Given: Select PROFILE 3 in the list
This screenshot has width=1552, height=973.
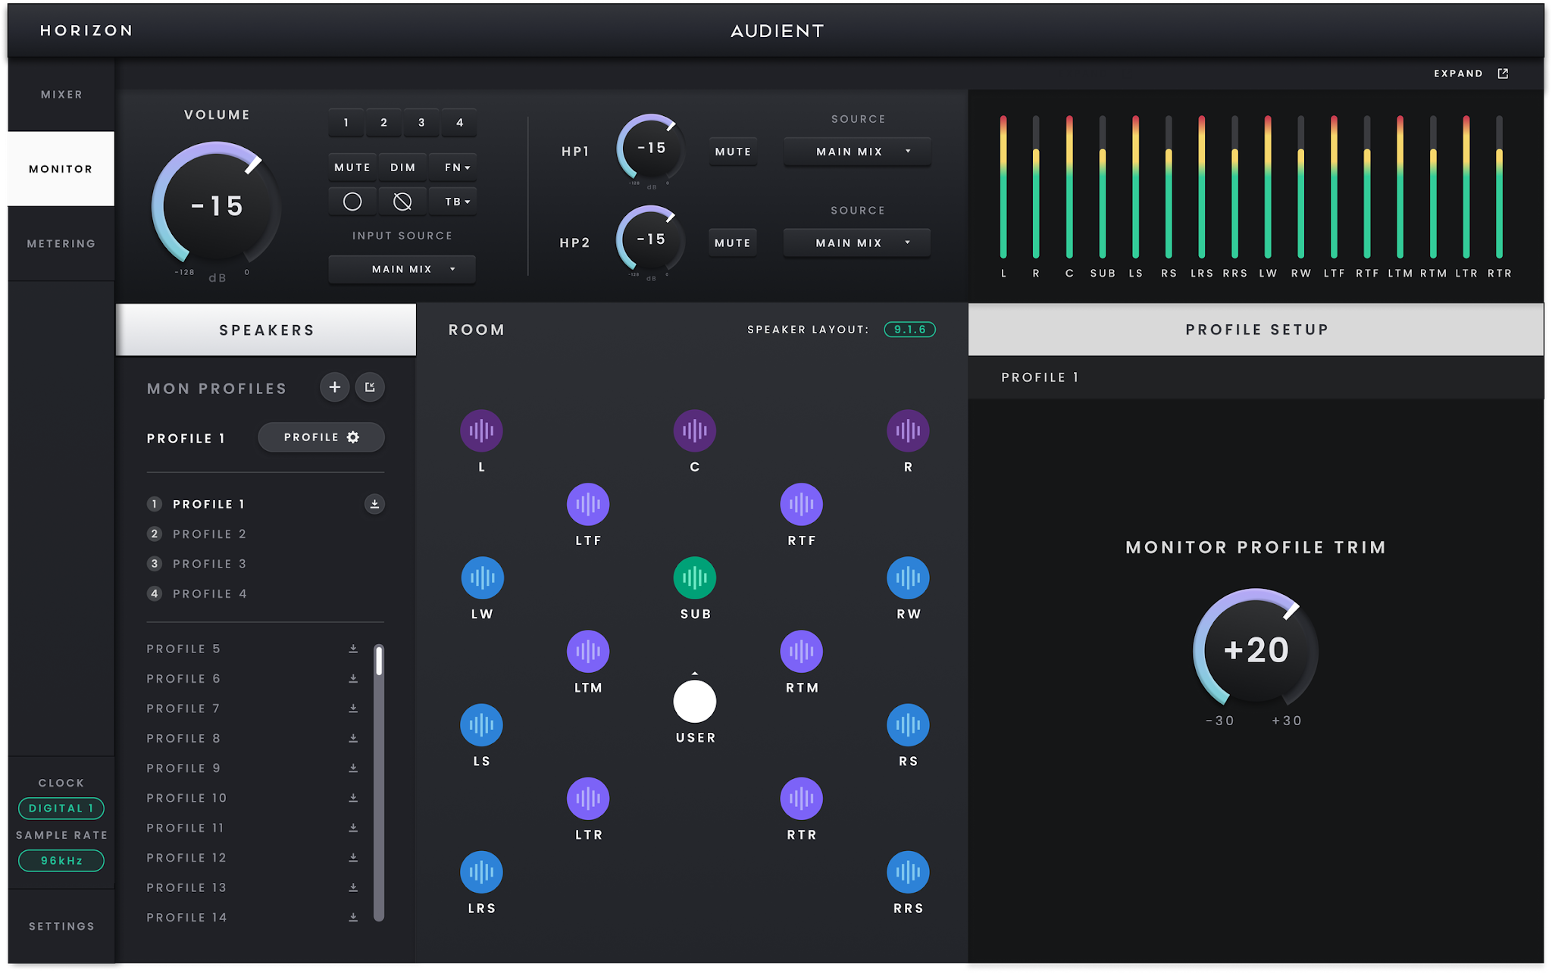Looking at the screenshot, I should (x=210, y=564).
